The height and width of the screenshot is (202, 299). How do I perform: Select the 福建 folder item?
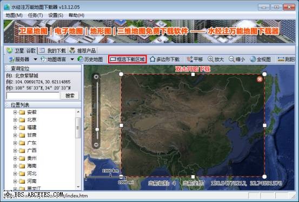(x=28, y=128)
